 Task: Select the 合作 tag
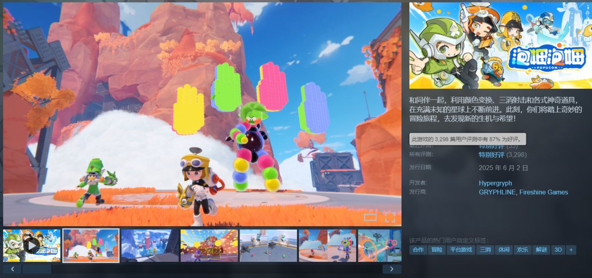(x=418, y=250)
